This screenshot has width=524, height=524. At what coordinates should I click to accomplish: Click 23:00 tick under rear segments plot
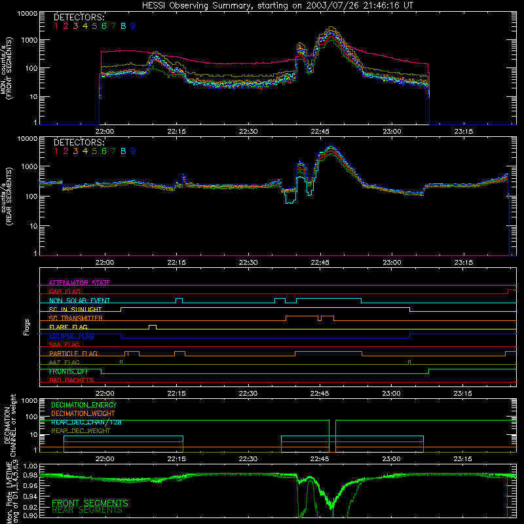click(392, 263)
